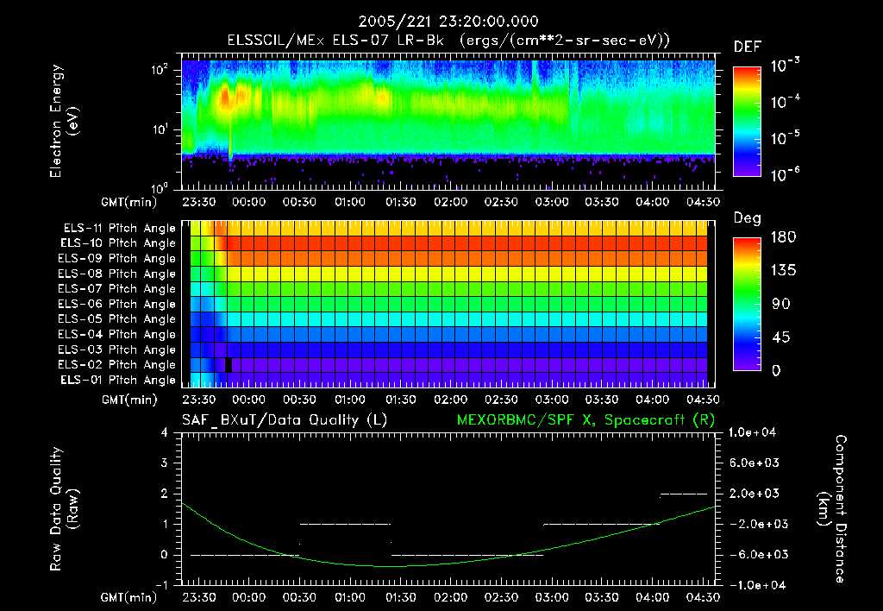The width and height of the screenshot is (883, 611).
Task: Click the 10^-3 tick on DEF color bar
Action: (x=785, y=66)
